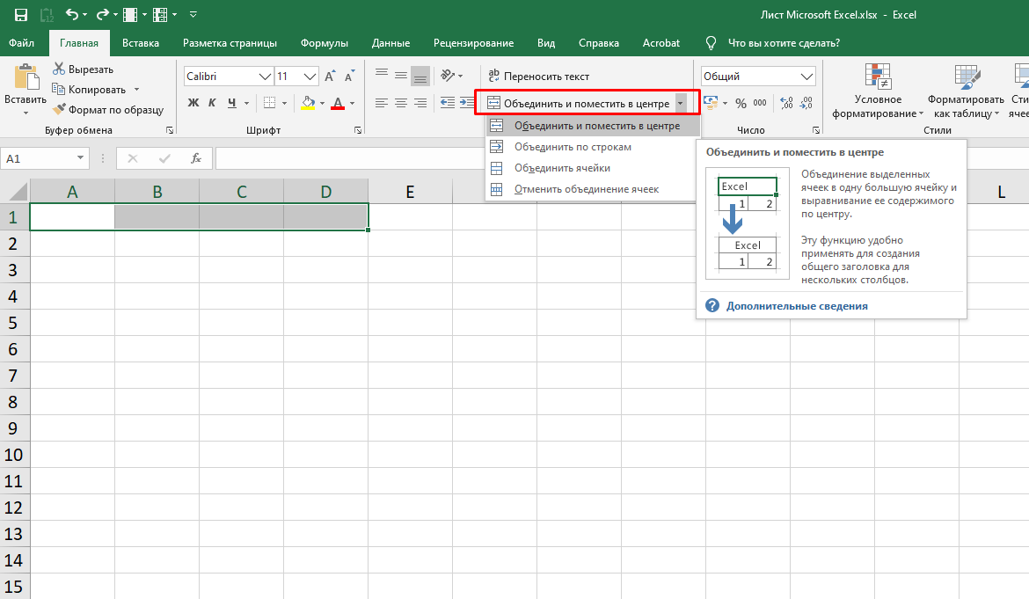Open Буфер обмена dialog launcher
1029x599 pixels.
(x=170, y=130)
